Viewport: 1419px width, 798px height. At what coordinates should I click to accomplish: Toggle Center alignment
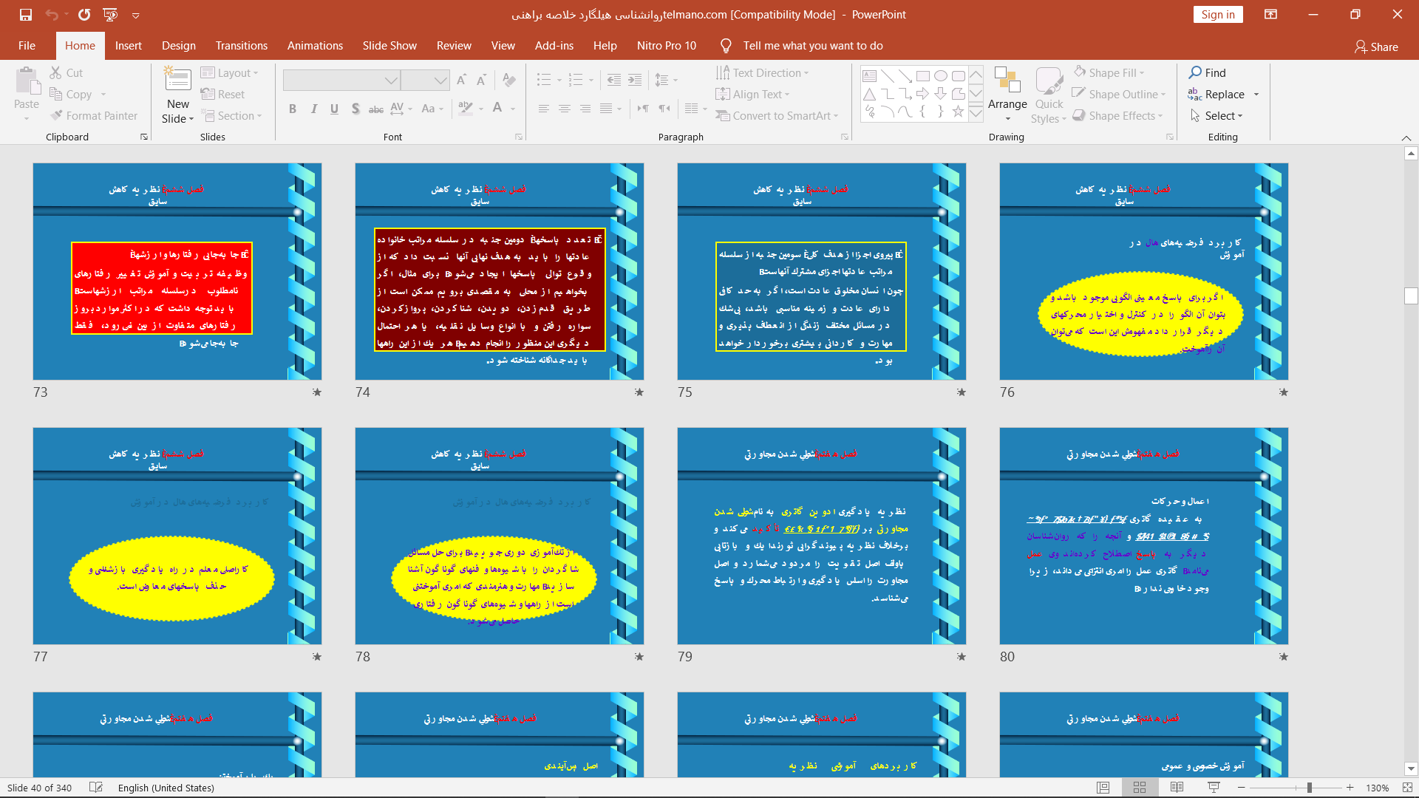pyautogui.click(x=565, y=109)
